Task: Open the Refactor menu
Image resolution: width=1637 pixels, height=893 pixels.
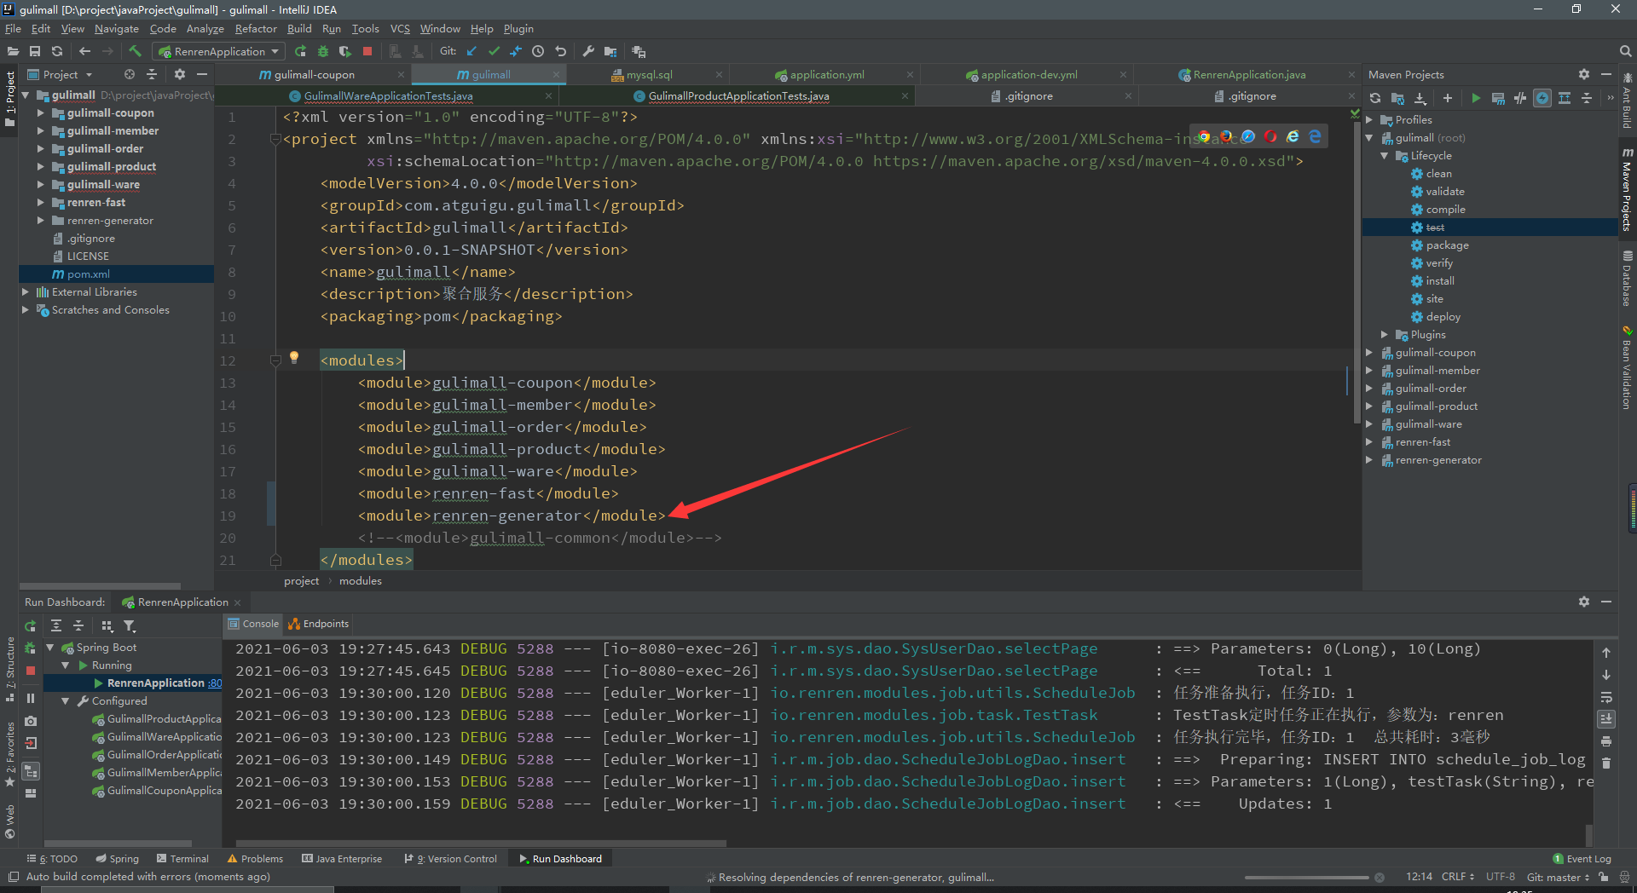Action: [x=256, y=28]
